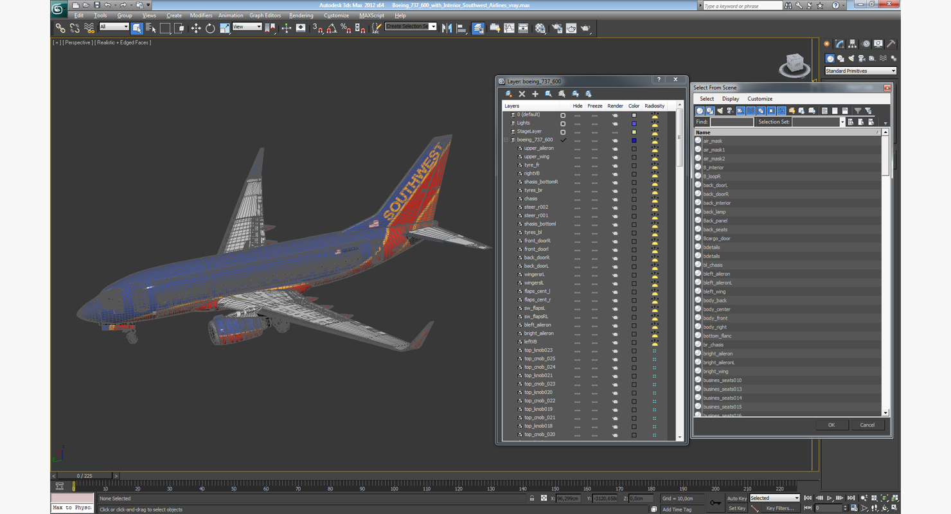Click the Set Keys key icon
951x514 pixels.
(x=715, y=502)
